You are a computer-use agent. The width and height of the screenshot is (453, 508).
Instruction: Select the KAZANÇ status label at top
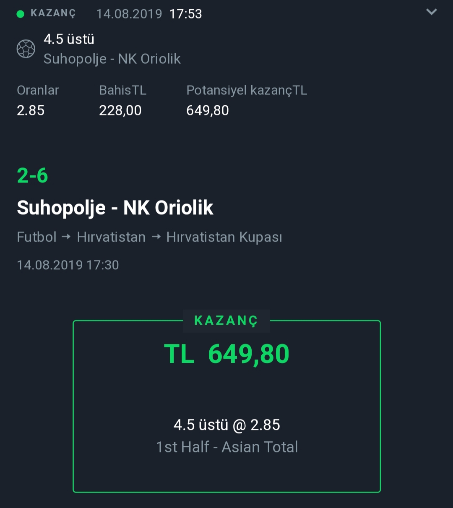tap(53, 14)
